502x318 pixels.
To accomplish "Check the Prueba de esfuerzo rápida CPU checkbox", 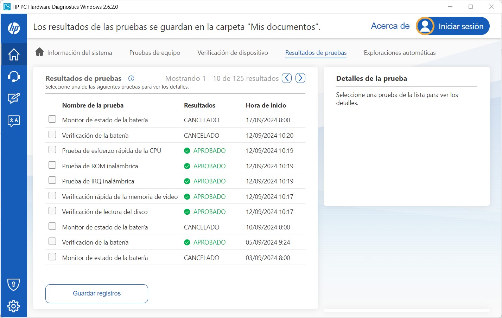I will click(52, 149).
